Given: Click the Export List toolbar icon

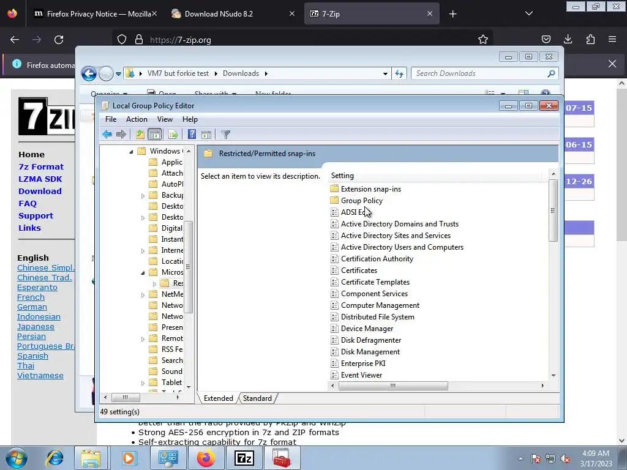Looking at the screenshot, I should tap(173, 135).
